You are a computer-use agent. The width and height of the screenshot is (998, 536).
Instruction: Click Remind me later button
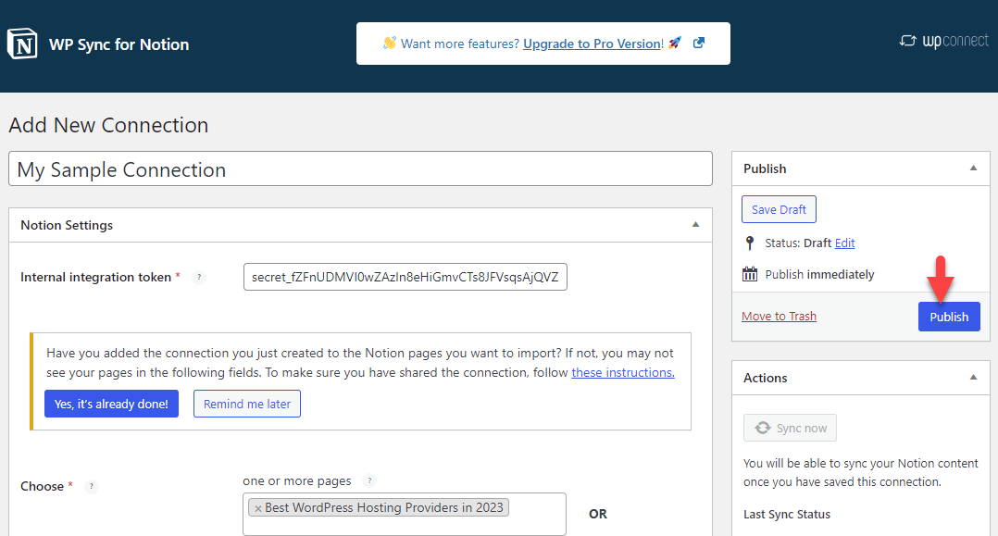(247, 404)
